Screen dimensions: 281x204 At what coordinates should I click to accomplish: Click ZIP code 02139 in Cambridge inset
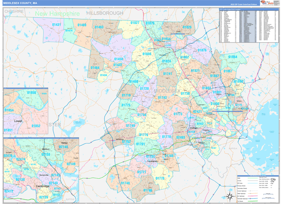pos(44,197)
